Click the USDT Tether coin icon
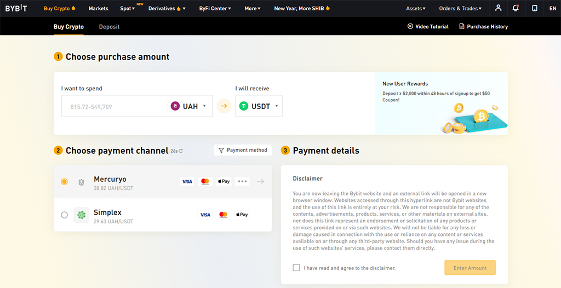 244,106
